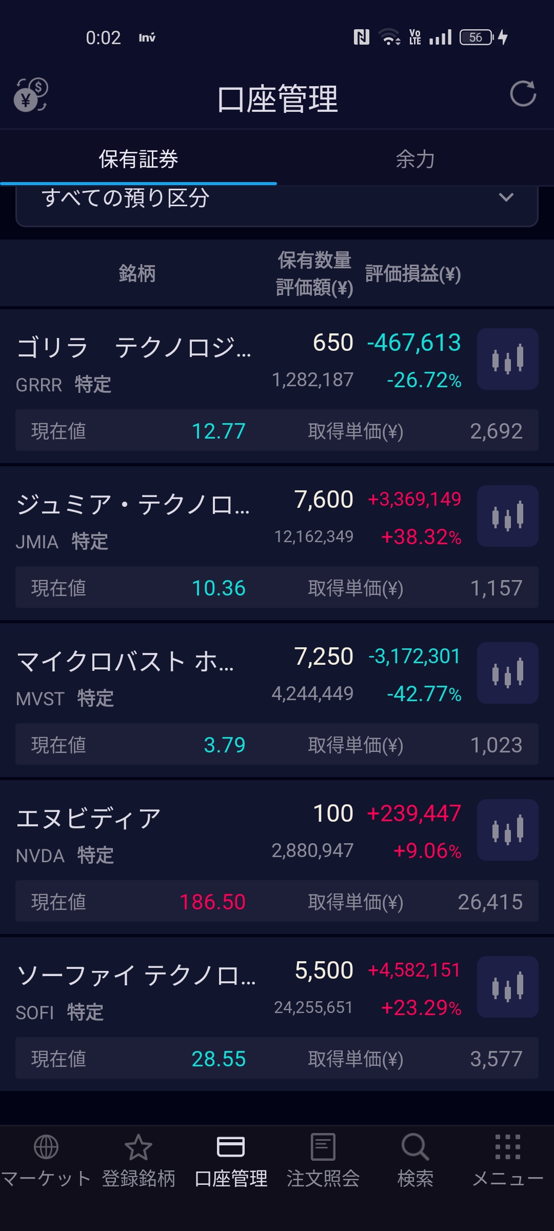Open chart for マイクロバスト (MVST)
Image resolution: width=554 pixels, height=1231 pixels.
pyautogui.click(x=507, y=673)
